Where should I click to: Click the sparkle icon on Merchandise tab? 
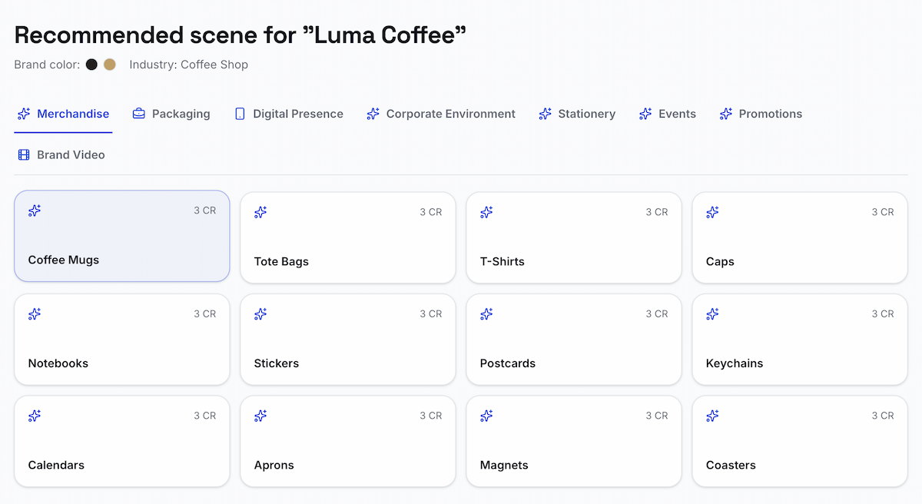pyautogui.click(x=24, y=114)
